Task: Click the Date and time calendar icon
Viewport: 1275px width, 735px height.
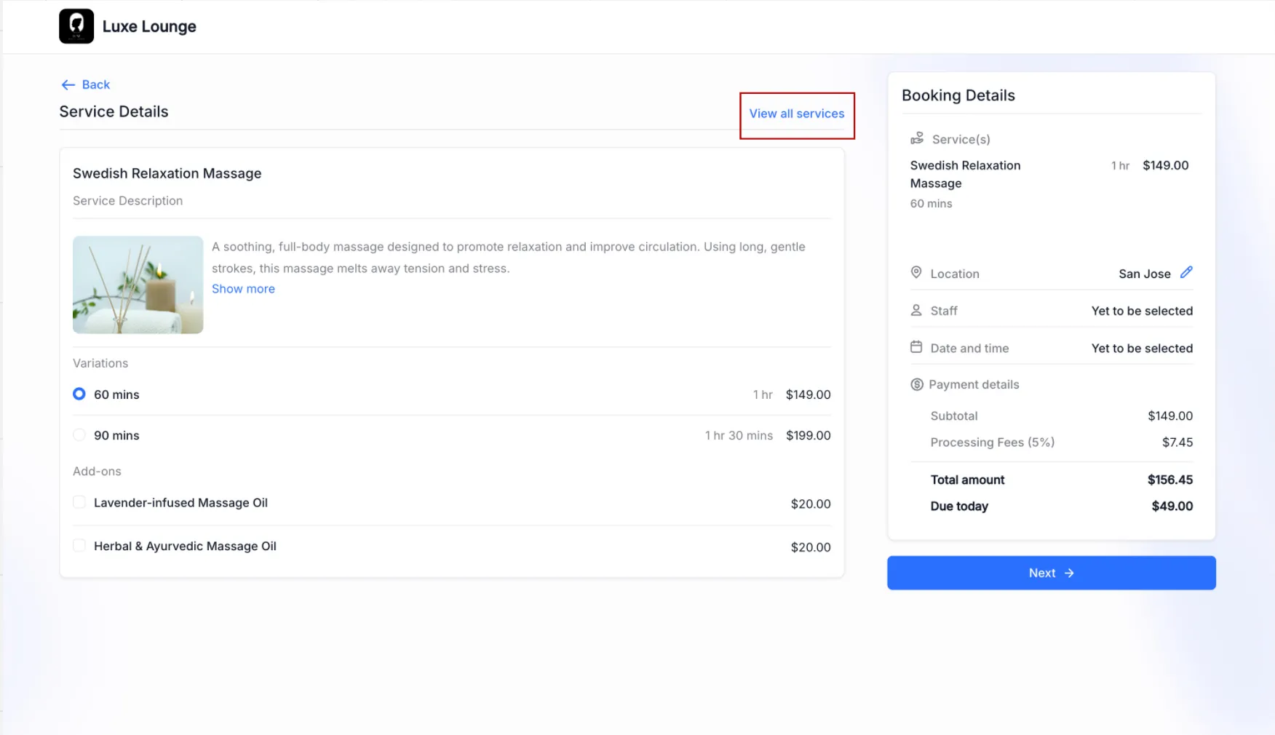Action: [916, 347]
